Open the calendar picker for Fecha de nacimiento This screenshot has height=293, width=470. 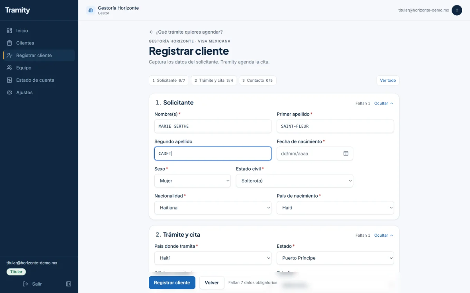346,154
